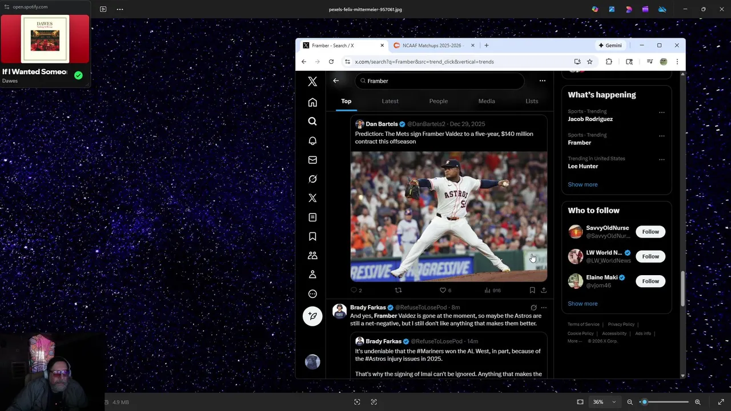This screenshot has width=731, height=411.
Task: Open options for Jacob Rodriguez trend
Action: coord(661,112)
